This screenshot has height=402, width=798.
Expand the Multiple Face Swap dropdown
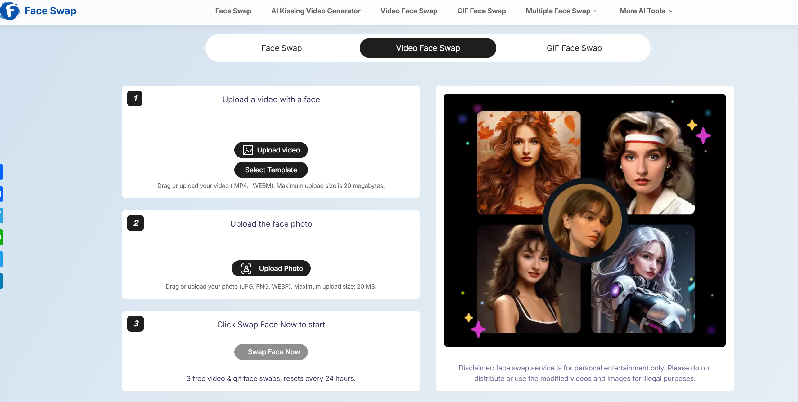tap(562, 11)
